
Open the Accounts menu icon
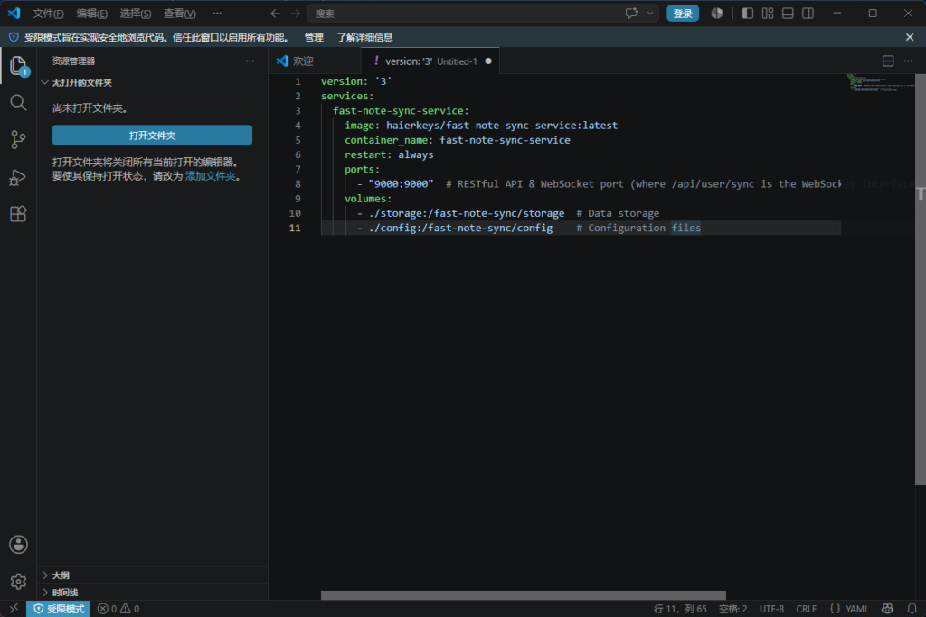pyautogui.click(x=18, y=545)
